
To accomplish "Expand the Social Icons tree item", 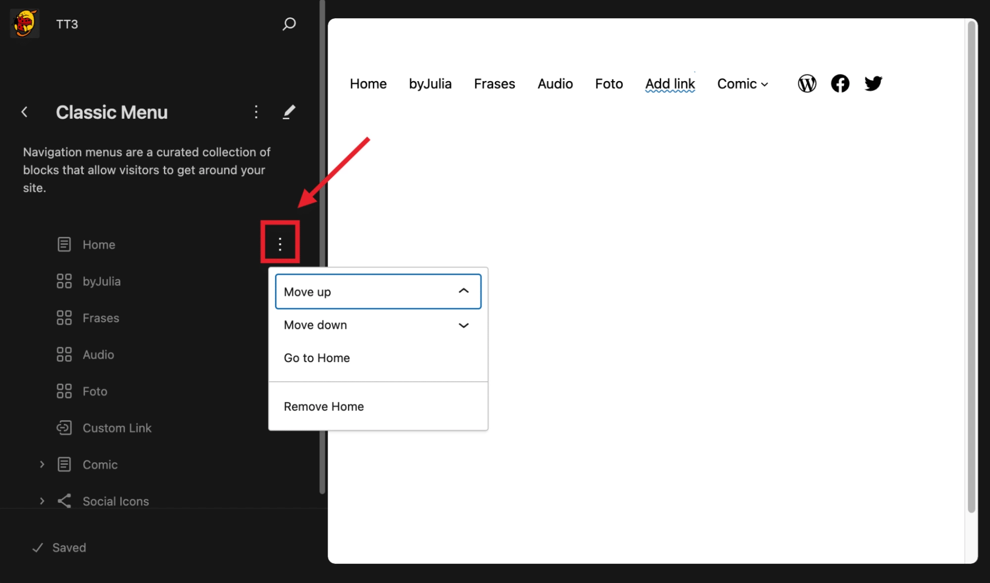I will (x=42, y=501).
